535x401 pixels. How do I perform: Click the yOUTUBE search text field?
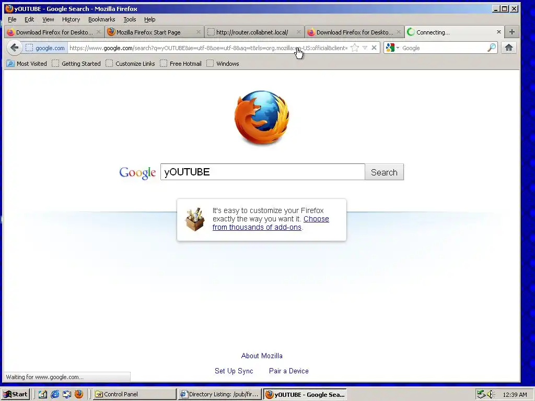262,172
